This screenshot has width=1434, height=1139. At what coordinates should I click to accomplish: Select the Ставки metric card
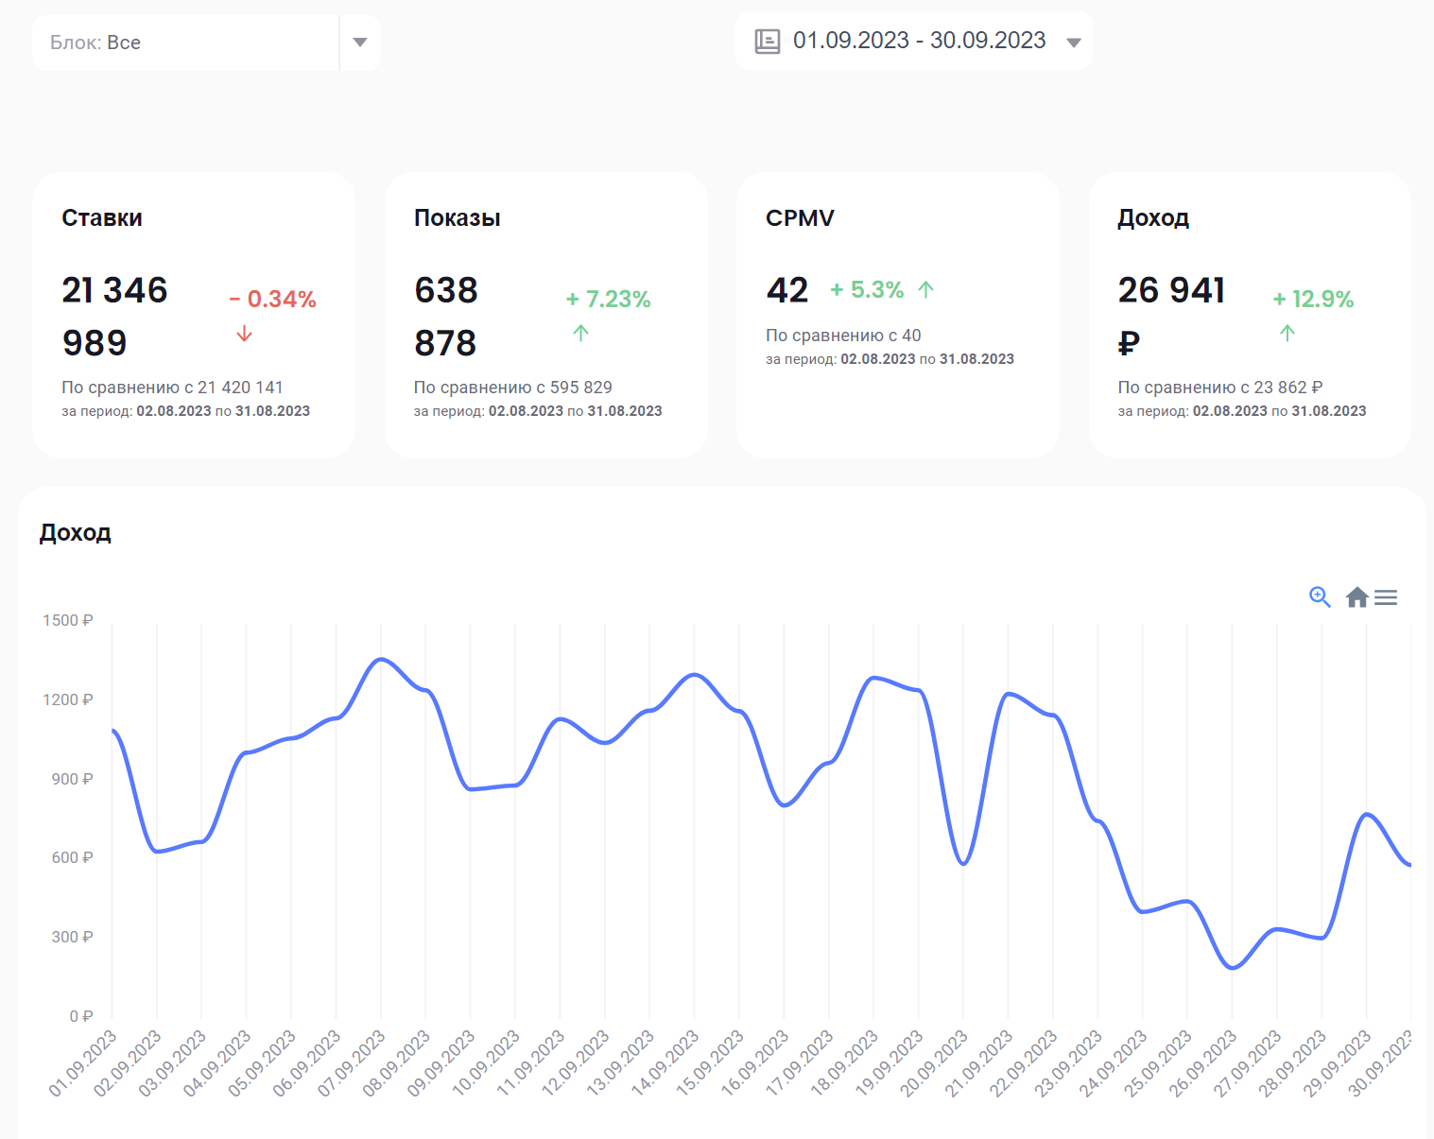pyautogui.click(x=194, y=316)
